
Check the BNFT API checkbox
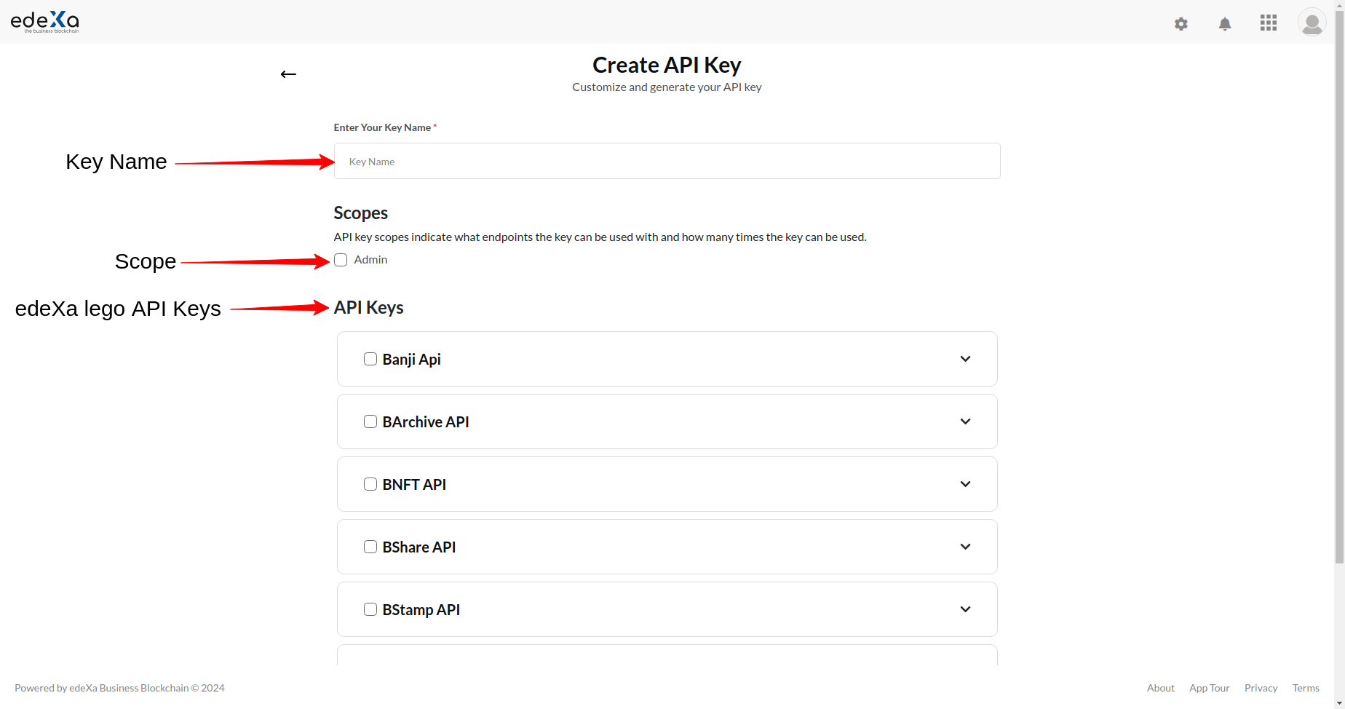370,484
